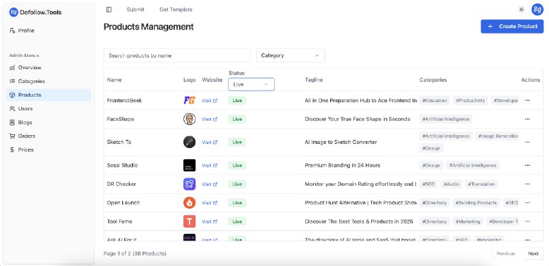Click the #Directory tag on Tool Fame
549x266 pixels.
434,221
